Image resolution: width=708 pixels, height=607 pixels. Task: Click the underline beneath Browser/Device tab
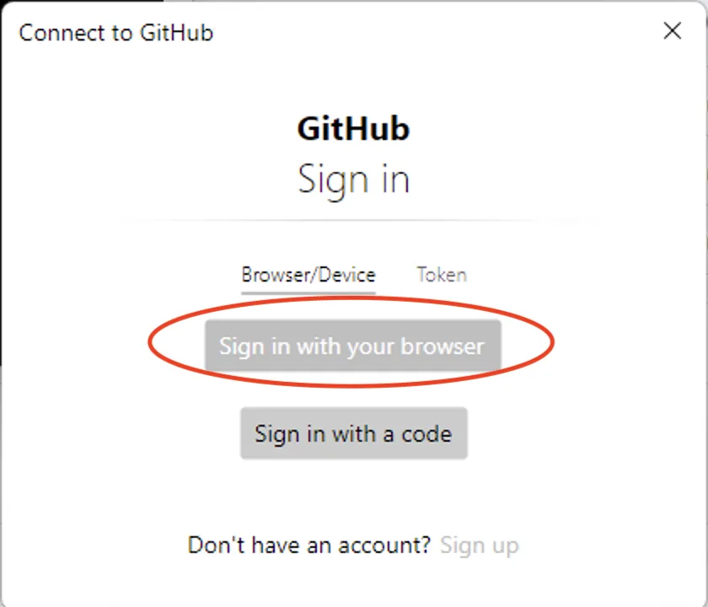[x=308, y=293]
